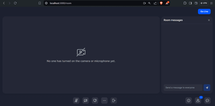Open the room info icon
The height and width of the screenshot is (106, 215).
[x=189, y=101]
